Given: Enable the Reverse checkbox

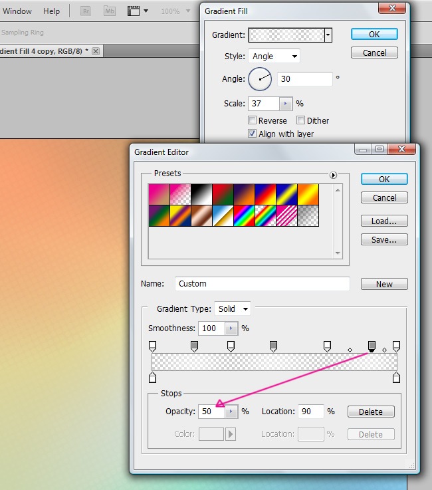Looking at the screenshot, I should point(253,120).
